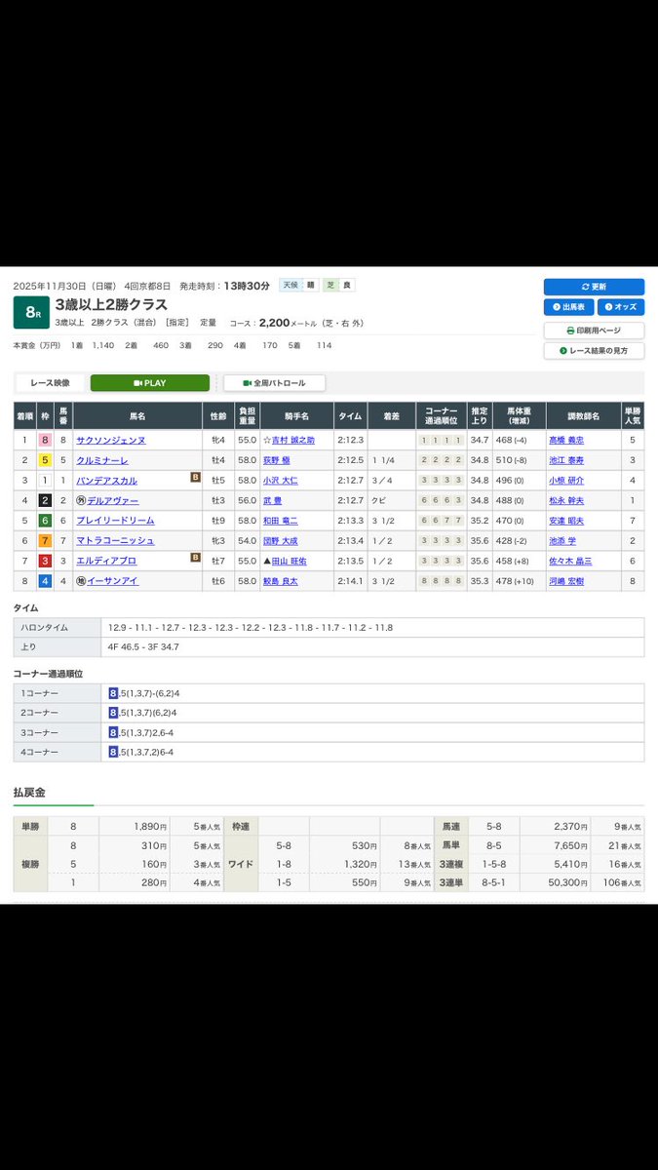Open horse バンデアスカル's page

[107, 481]
